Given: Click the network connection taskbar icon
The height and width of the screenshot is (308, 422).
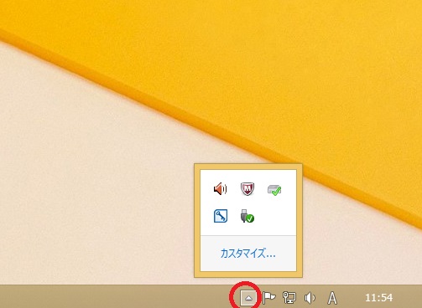Looking at the screenshot, I should pyautogui.click(x=289, y=298).
